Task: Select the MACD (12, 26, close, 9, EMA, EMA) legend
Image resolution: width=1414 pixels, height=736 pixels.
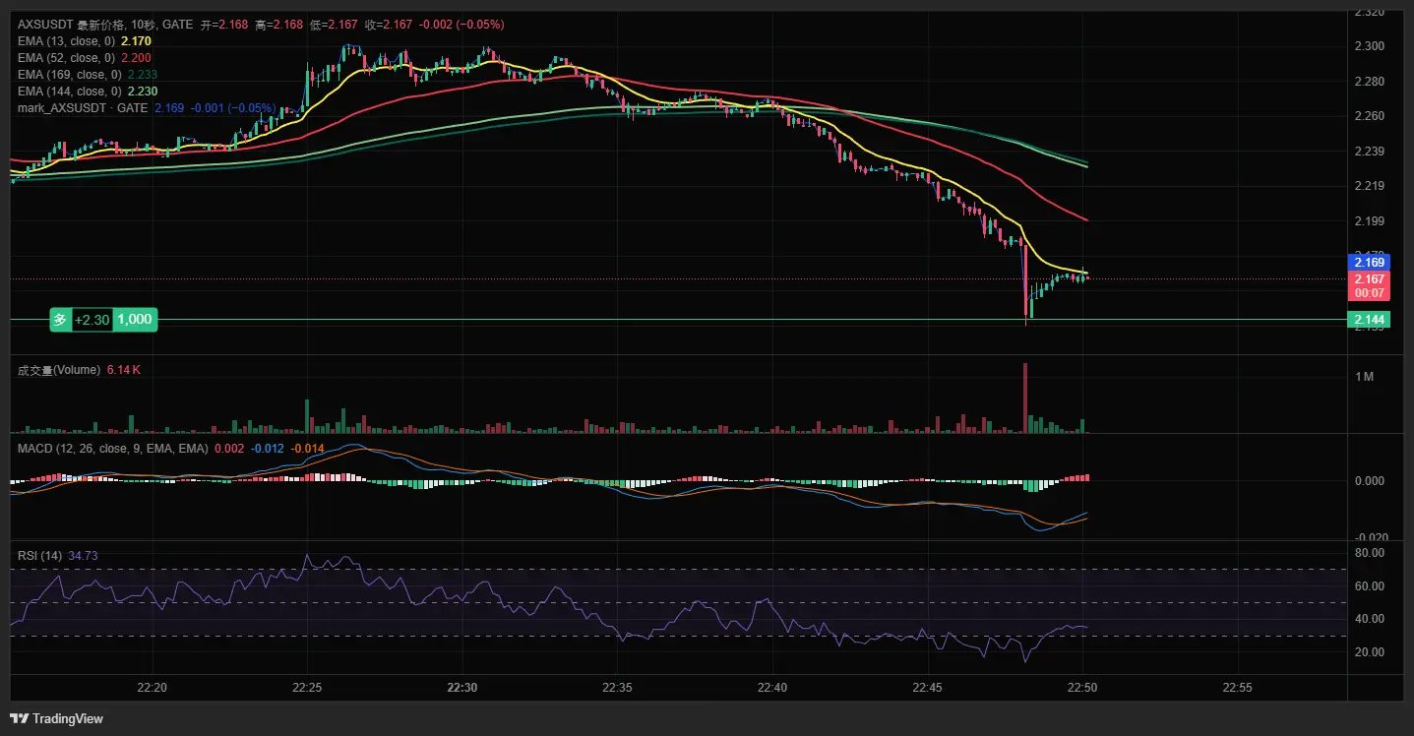Action: (x=113, y=449)
